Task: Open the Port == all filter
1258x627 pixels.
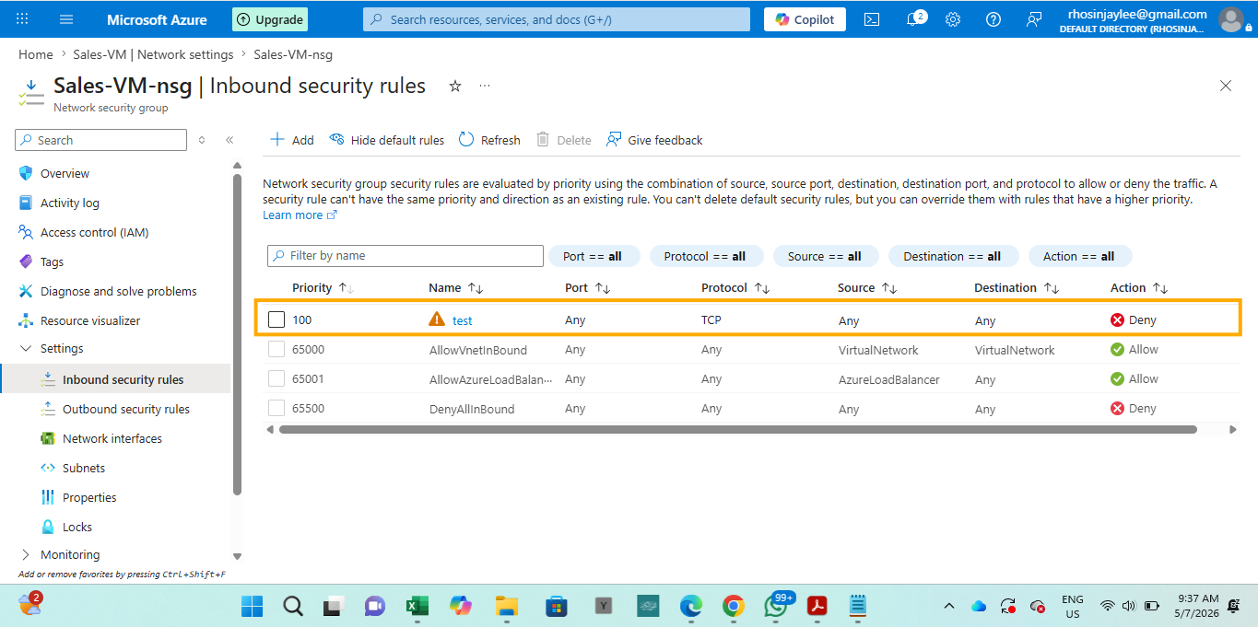Action: tap(593, 256)
